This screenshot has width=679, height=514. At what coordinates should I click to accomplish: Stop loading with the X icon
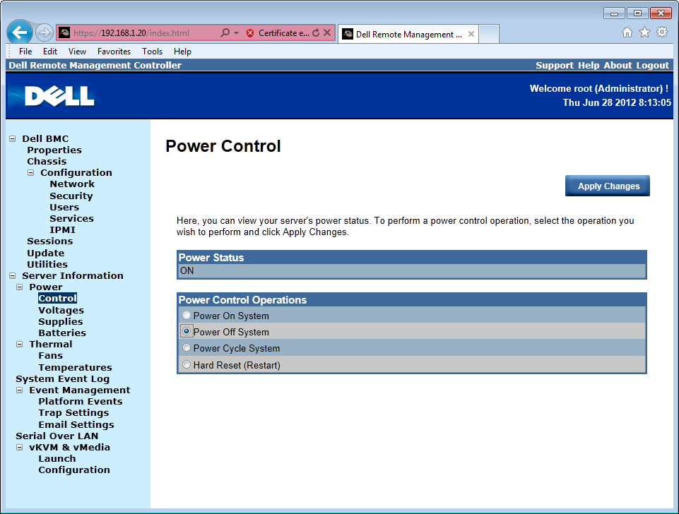pos(327,33)
